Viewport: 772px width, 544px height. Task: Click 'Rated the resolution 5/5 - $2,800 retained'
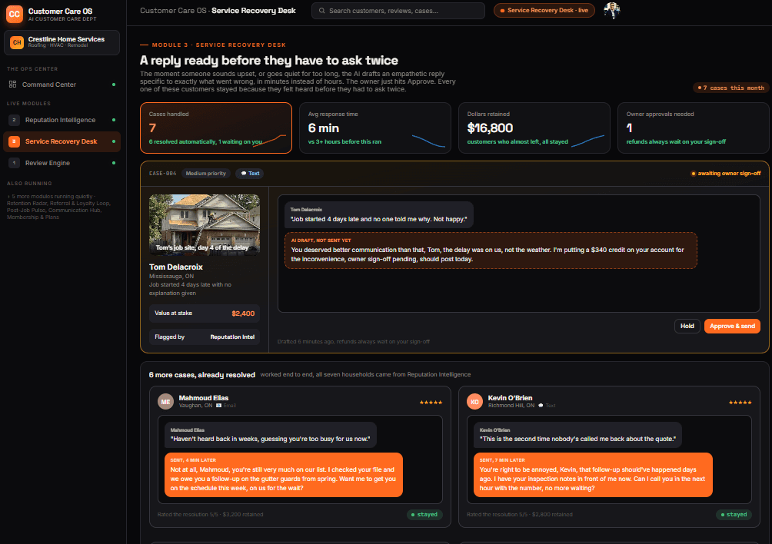[520, 515]
